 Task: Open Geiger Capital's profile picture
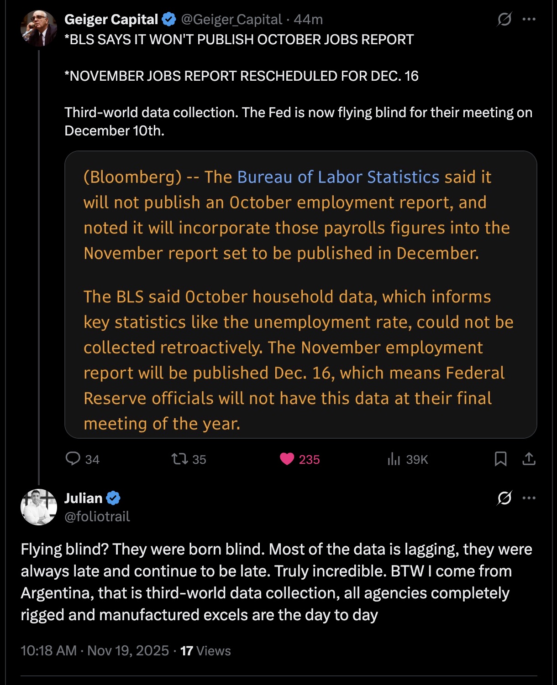tap(39, 28)
